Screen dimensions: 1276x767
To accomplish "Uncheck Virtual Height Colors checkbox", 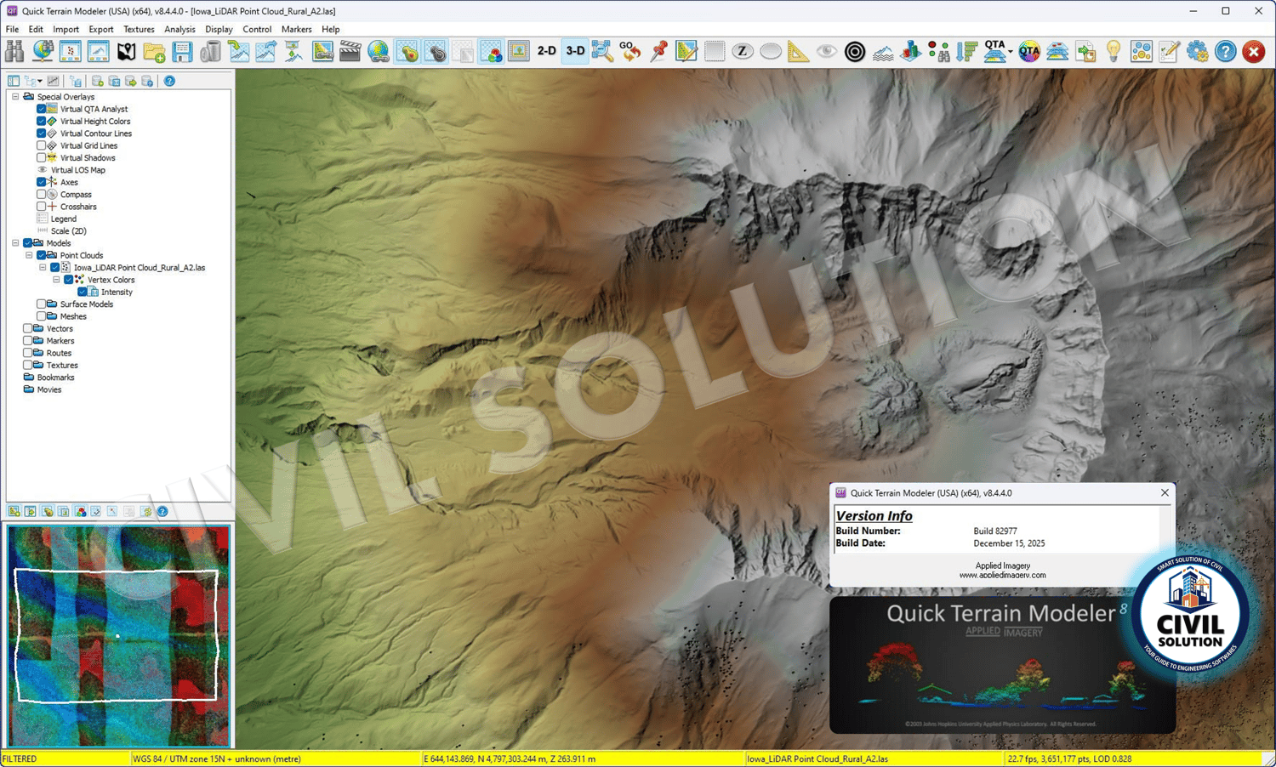I will [41, 122].
